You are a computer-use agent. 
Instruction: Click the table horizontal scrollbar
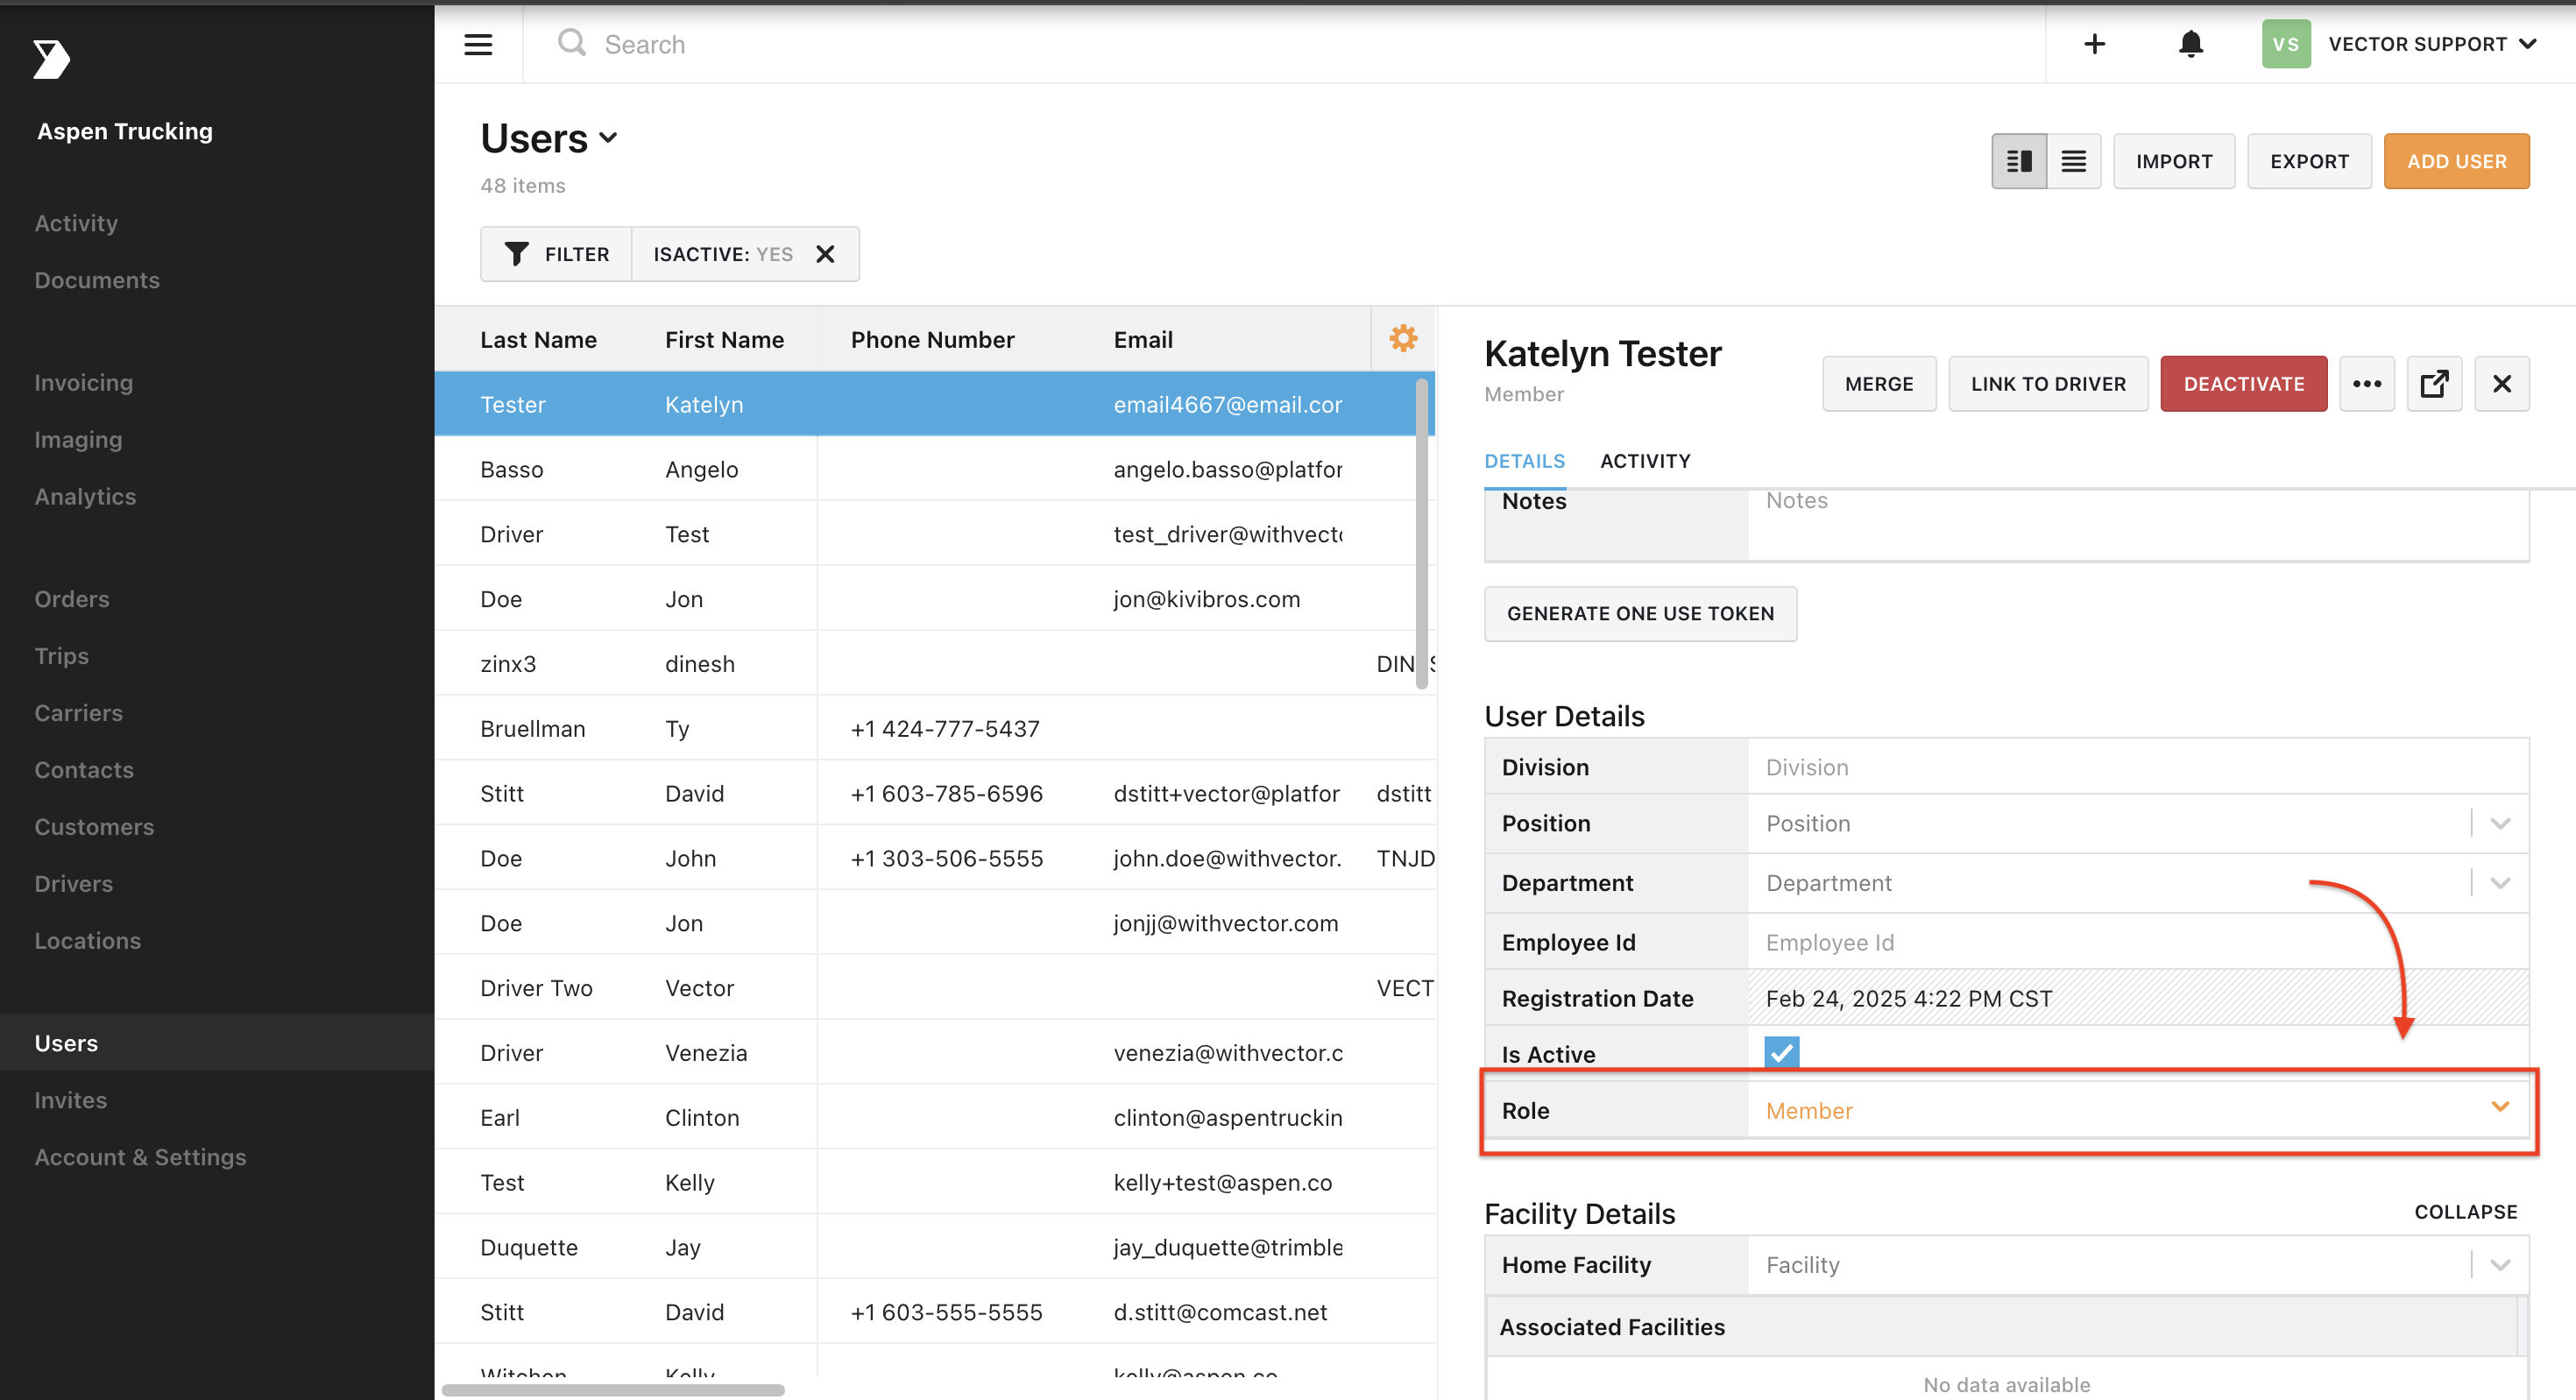tap(612, 1390)
